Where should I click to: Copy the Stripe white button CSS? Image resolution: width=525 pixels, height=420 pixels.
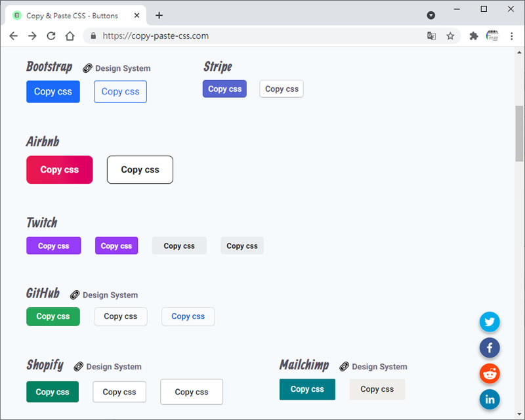(282, 89)
